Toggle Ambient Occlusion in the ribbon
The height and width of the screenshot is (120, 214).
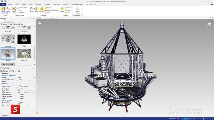(x=51, y=10)
